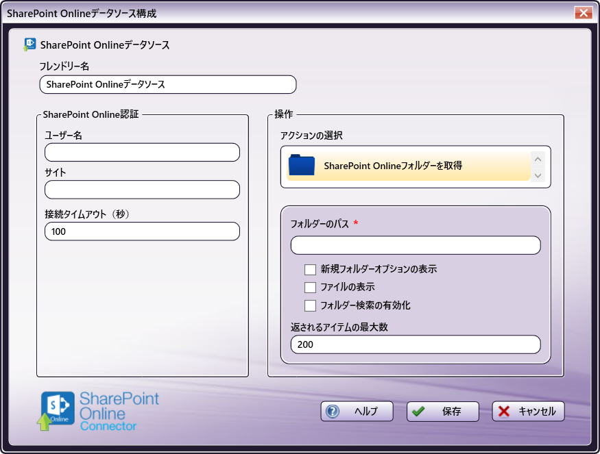600x454 pixels.
Task: Click the 接続タイムアウト（秒） label
Action: point(87,214)
